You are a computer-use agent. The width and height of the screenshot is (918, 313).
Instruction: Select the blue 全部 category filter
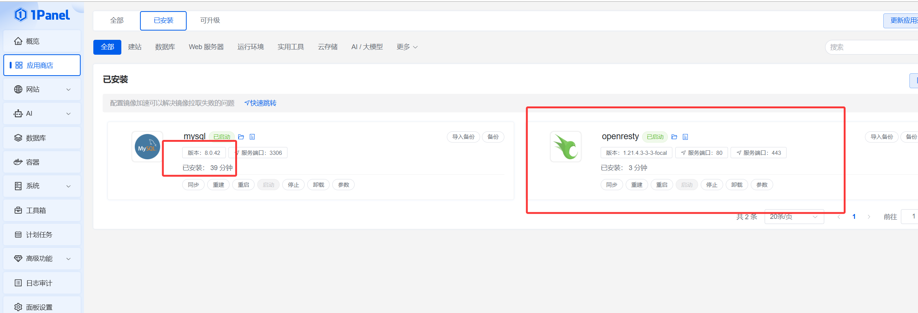click(x=107, y=47)
